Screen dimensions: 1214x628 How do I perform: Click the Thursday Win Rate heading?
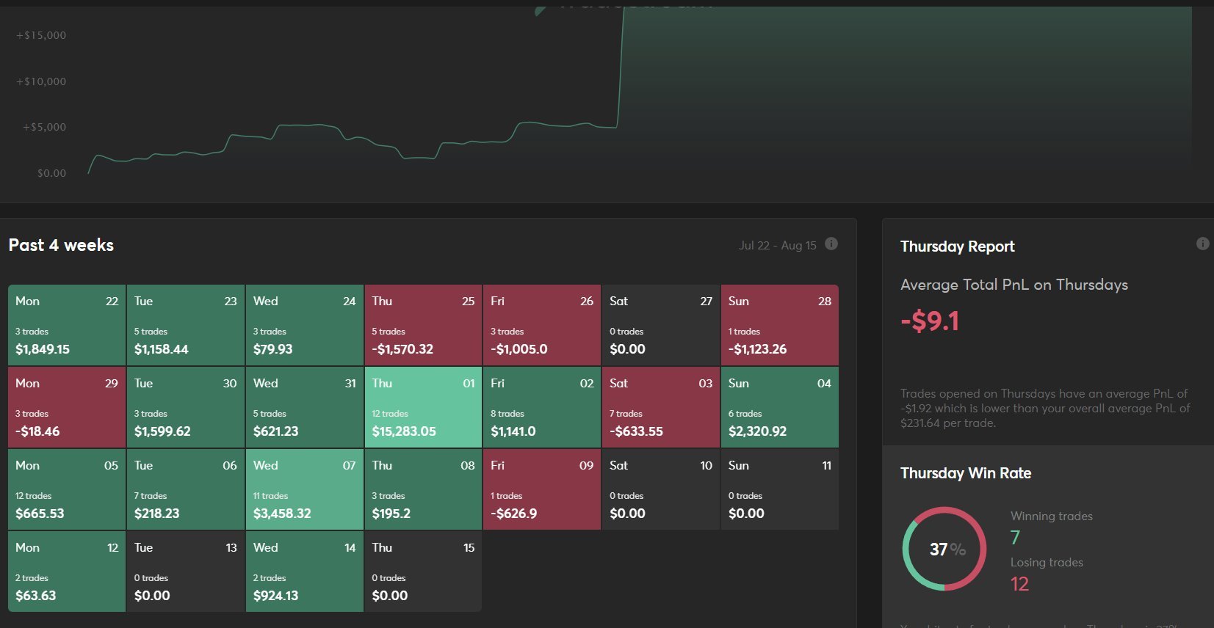click(x=966, y=473)
